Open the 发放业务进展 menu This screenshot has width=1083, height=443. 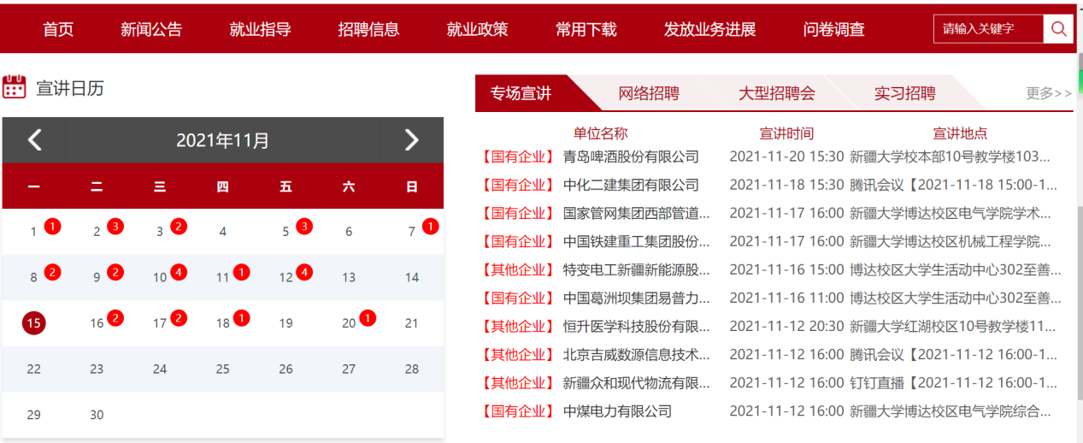709,29
